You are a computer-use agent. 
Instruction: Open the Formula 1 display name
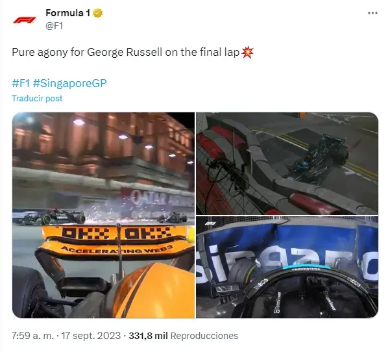(67, 13)
